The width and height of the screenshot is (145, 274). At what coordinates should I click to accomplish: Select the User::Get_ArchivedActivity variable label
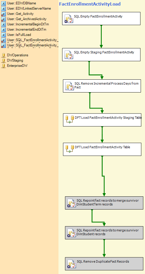point(27,19)
